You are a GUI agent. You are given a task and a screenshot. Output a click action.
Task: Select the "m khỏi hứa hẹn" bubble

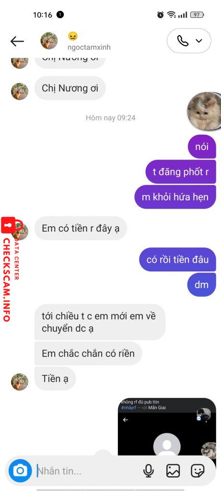click(175, 197)
